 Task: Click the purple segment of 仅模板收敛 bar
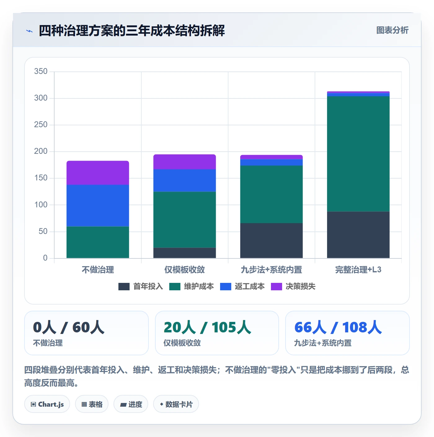coord(184,162)
